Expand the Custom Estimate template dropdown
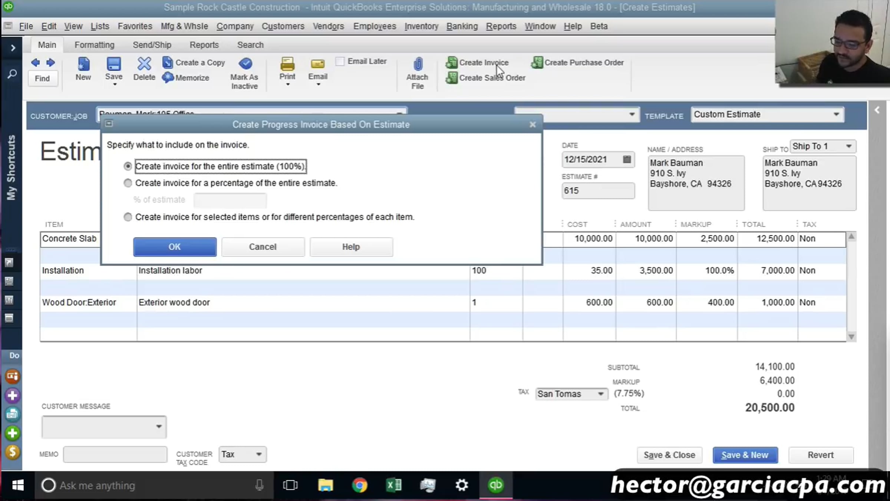The image size is (890, 501). tap(836, 115)
